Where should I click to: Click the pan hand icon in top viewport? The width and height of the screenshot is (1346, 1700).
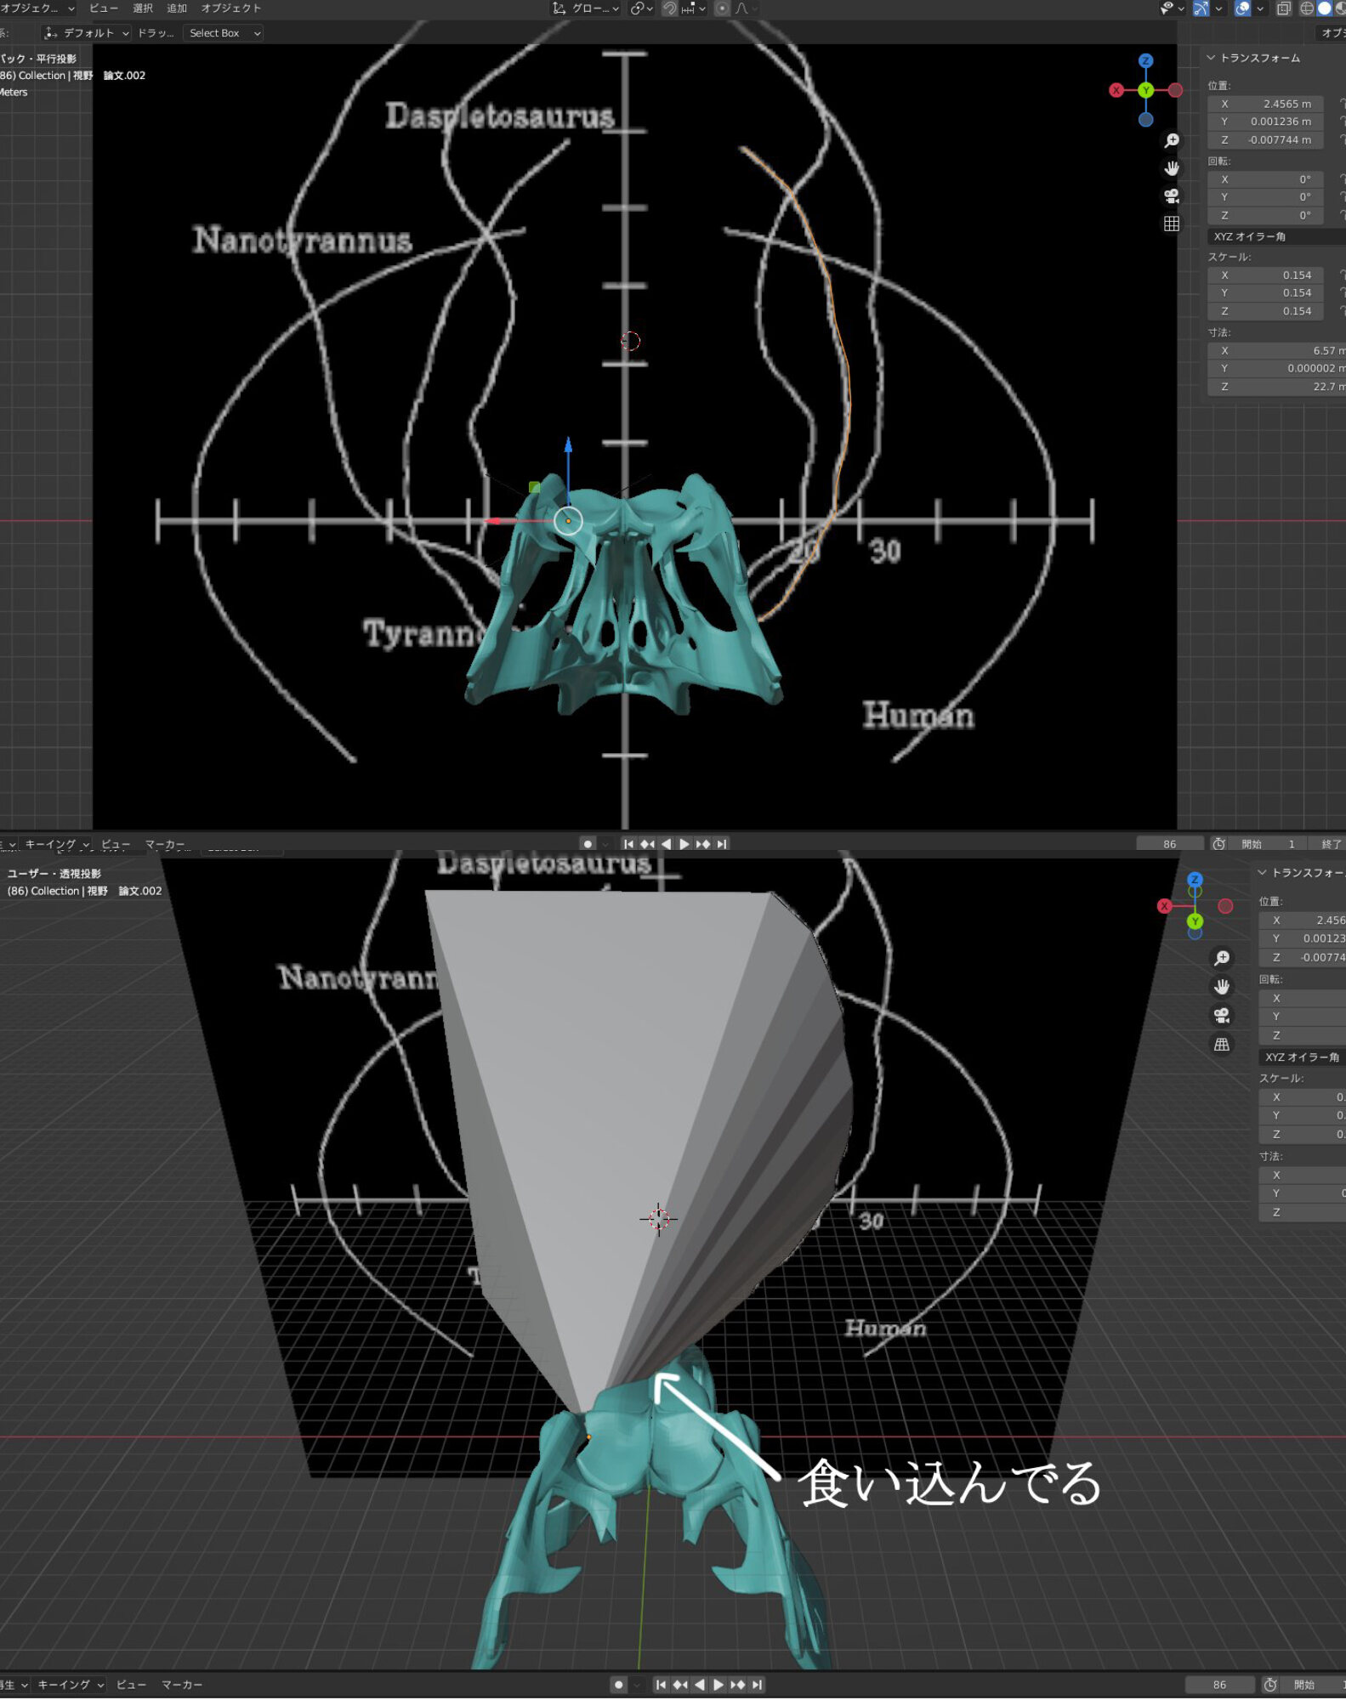tap(1172, 168)
